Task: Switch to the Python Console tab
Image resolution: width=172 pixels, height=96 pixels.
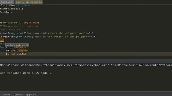Action: tap(5, 95)
